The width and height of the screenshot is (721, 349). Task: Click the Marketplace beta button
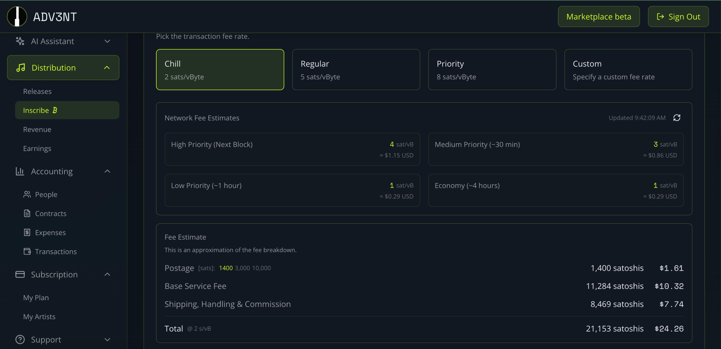click(x=598, y=17)
